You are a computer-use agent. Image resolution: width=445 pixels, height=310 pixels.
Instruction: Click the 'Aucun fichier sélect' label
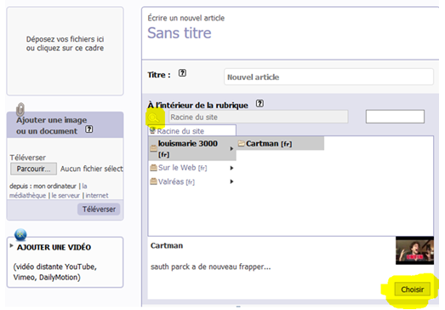click(x=91, y=169)
